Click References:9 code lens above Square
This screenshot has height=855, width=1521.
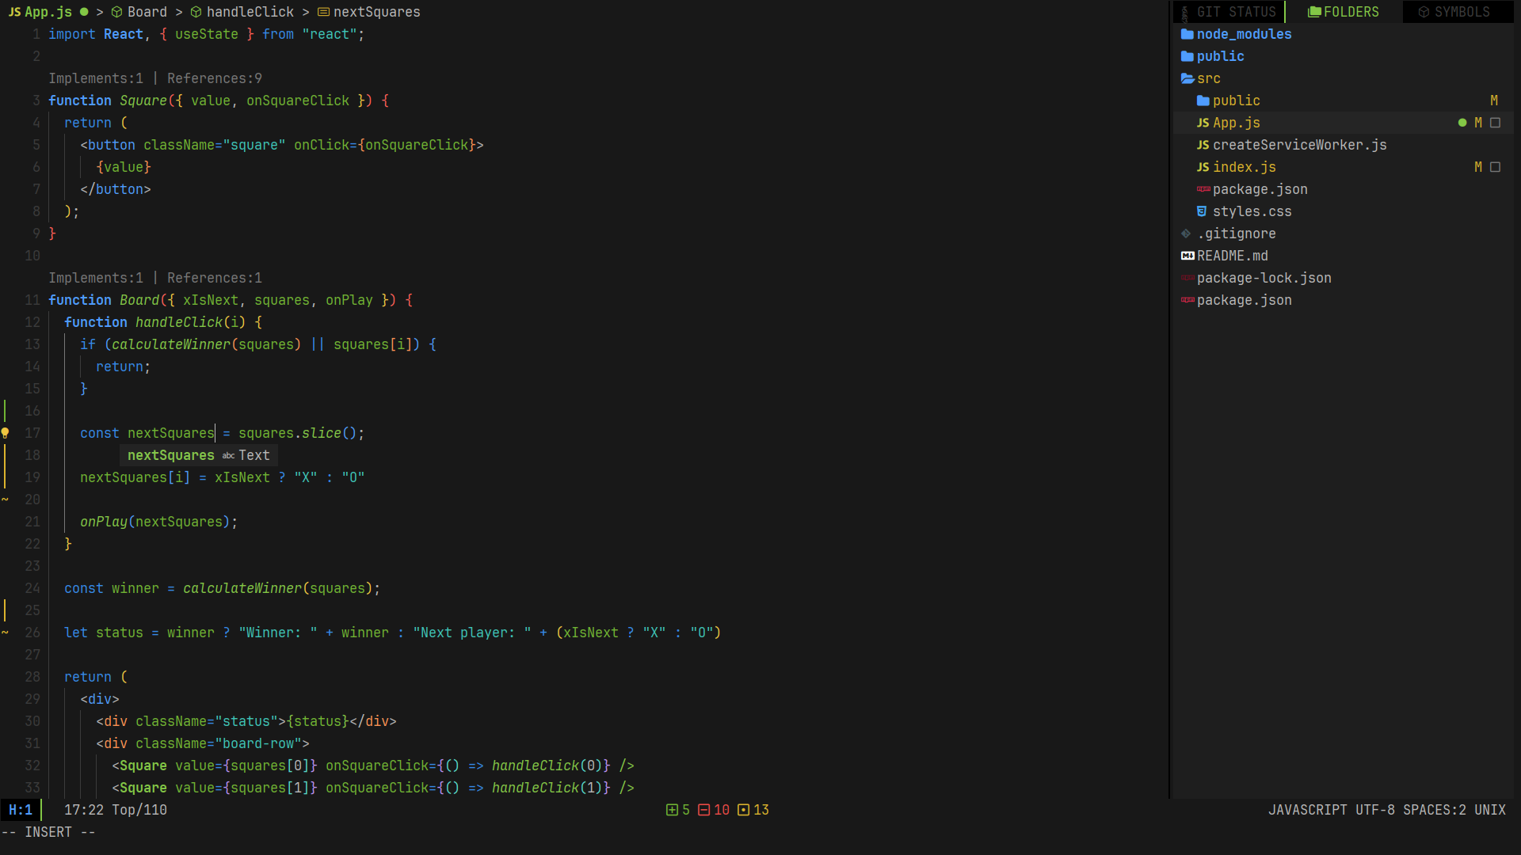tap(214, 78)
